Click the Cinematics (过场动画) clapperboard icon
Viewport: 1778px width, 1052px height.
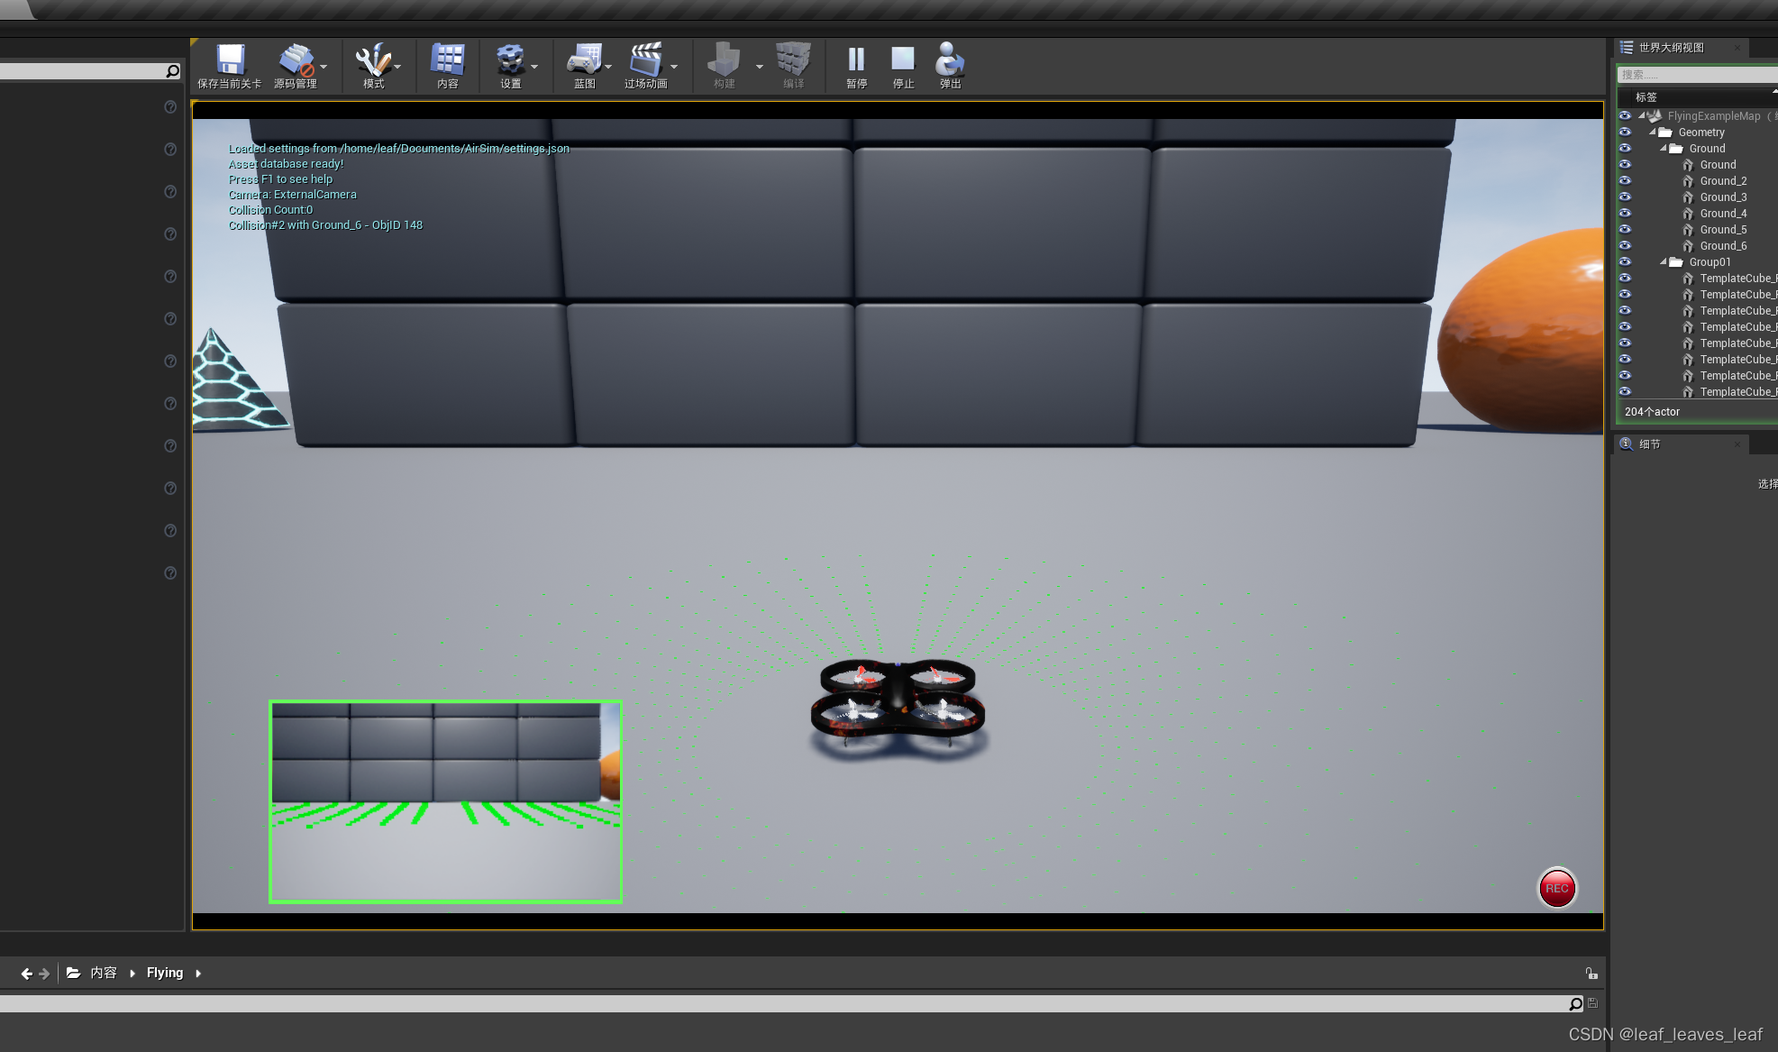tap(645, 61)
